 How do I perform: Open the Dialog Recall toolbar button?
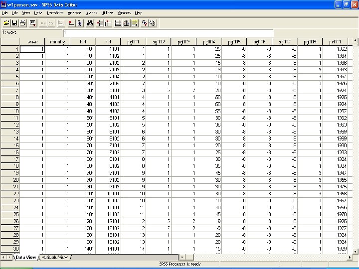33,23
